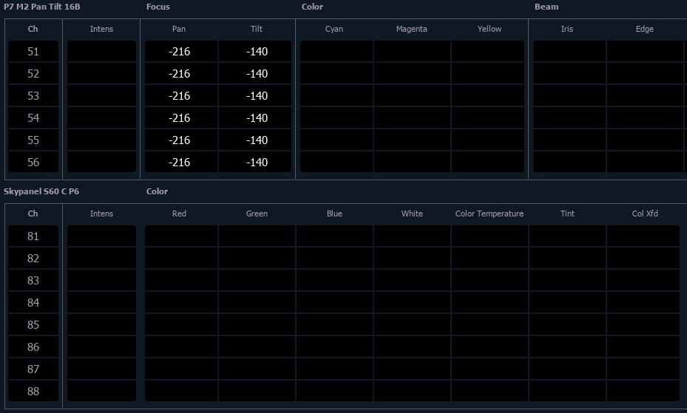Screen dimensions: 687x413
Task: Click Tilt value -140 for channel 53
Action: [255, 96]
